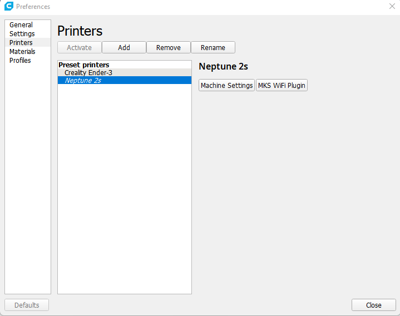Add a new printer
400x316 pixels.
tap(124, 47)
